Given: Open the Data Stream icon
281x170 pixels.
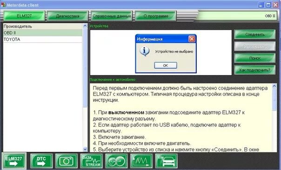Looking at the screenshot, I should (91, 161).
